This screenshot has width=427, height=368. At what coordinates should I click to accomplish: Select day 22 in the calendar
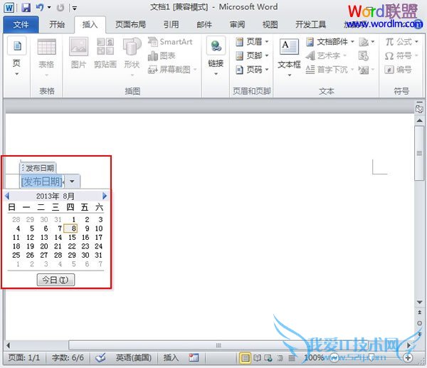point(72,246)
